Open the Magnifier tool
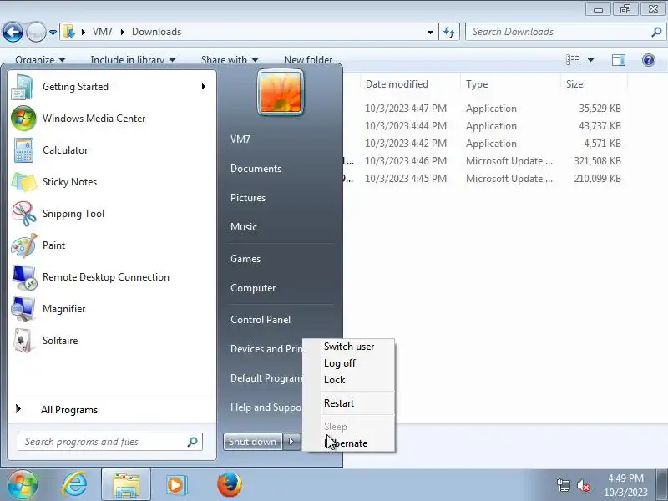668x501 pixels. 111,309
